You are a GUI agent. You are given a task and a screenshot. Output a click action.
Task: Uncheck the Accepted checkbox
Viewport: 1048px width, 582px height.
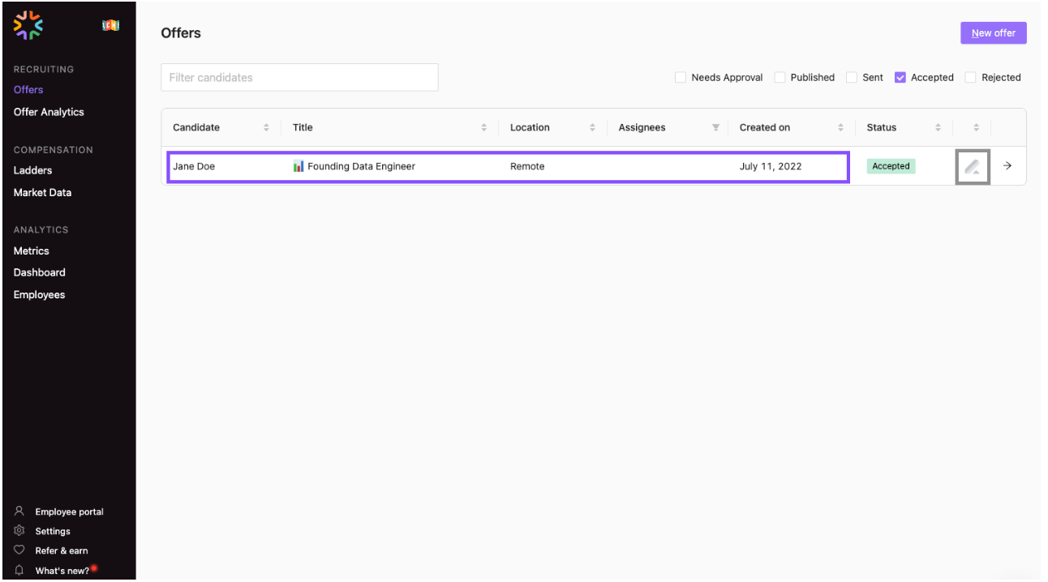(x=900, y=78)
